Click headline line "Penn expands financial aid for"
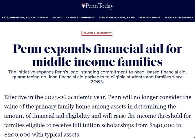The width and height of the screenshot is (195, 138). (97, 48)
